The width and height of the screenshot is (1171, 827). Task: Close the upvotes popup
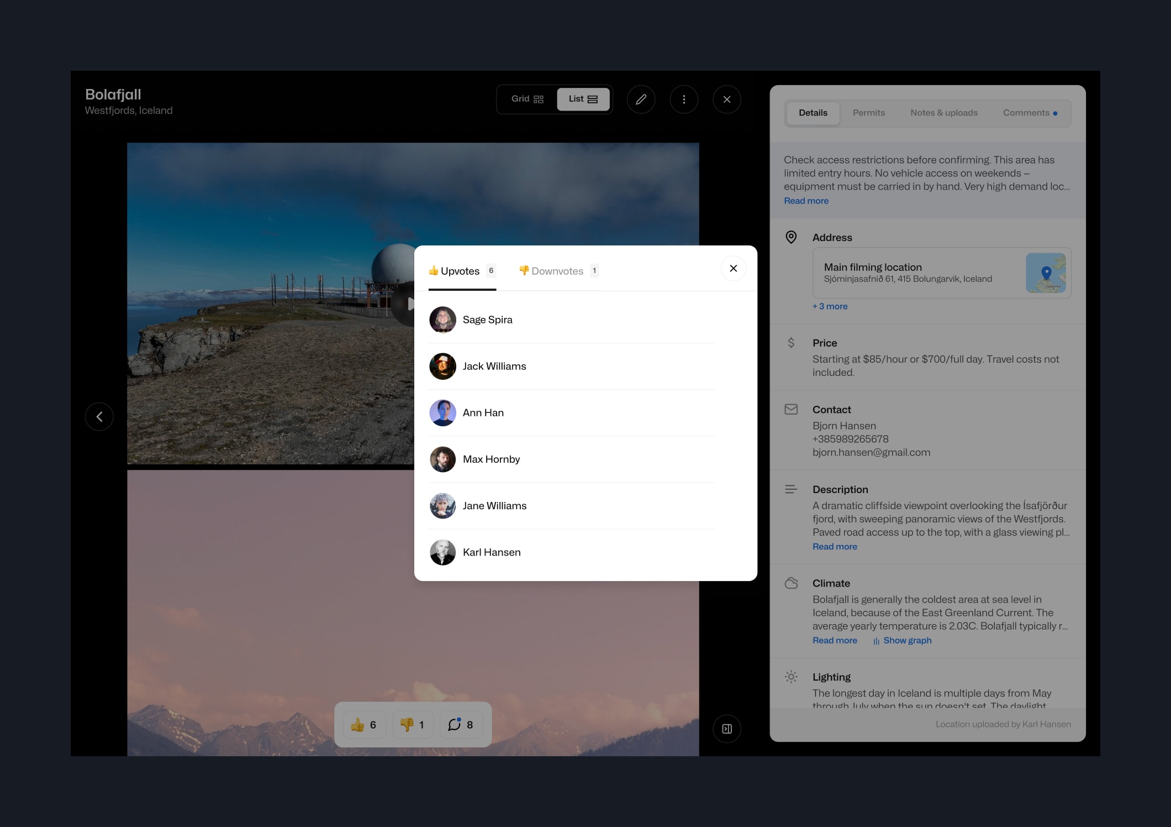(734, 268)
